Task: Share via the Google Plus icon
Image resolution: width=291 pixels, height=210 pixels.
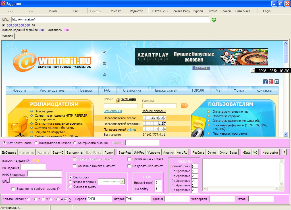Action: [x=271, y=82]
